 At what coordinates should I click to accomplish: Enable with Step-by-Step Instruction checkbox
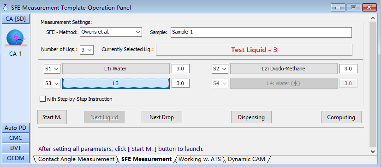(42, 99)
